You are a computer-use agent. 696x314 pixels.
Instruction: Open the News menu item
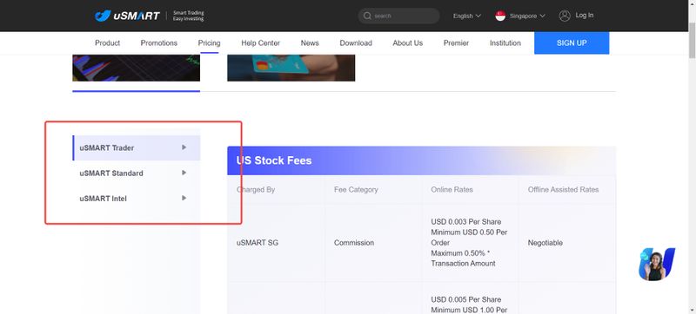310,43
